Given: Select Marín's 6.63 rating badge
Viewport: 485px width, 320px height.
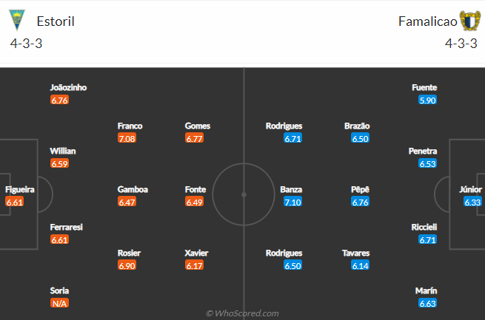Looking at the screenshot, I should pos(427,303).
